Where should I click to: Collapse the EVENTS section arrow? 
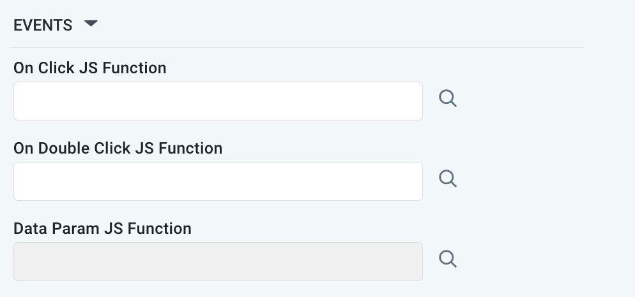click(91, 24)
